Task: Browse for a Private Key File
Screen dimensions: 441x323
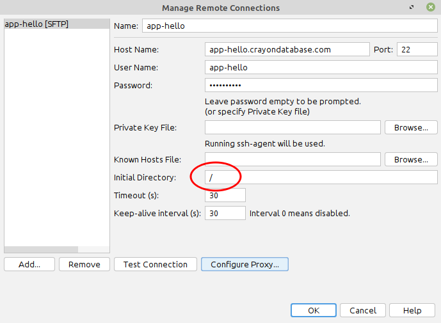Action: 411,128
